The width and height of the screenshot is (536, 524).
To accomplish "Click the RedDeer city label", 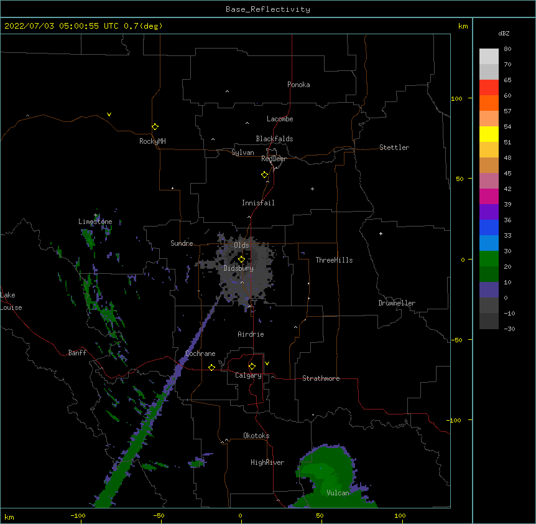I will (274, 159).
